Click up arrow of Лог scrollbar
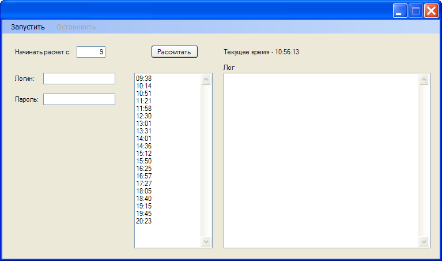The width and height of the screenshot is (442, 261). pos(424,79)
